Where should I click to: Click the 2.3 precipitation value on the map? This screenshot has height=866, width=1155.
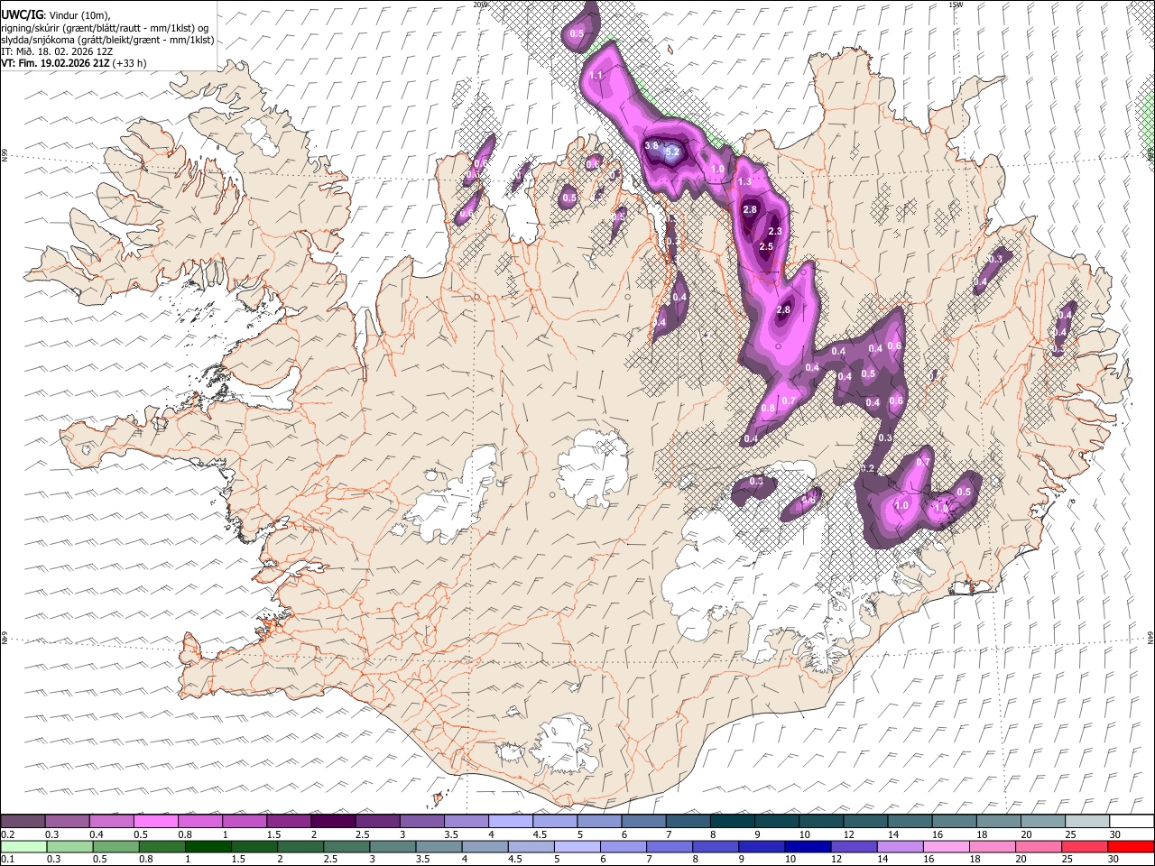pyautogui.click(x=775, y=232)
